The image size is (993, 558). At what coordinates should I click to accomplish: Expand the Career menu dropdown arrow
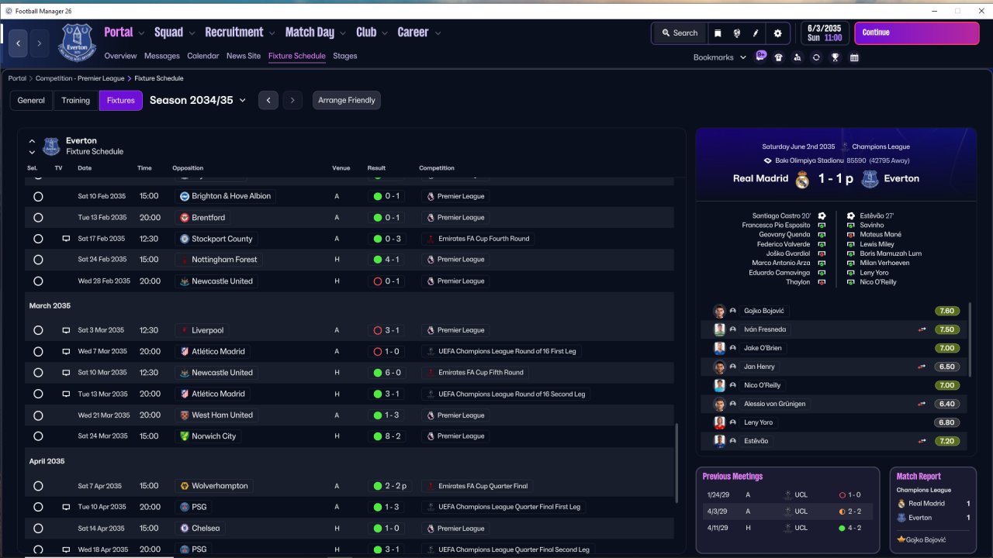tap(438, 33)
